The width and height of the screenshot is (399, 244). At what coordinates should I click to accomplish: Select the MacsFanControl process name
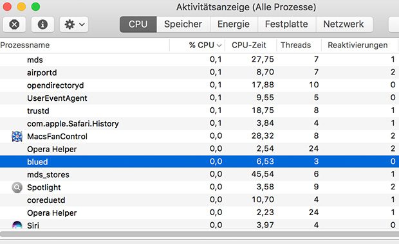coord(57,136)
